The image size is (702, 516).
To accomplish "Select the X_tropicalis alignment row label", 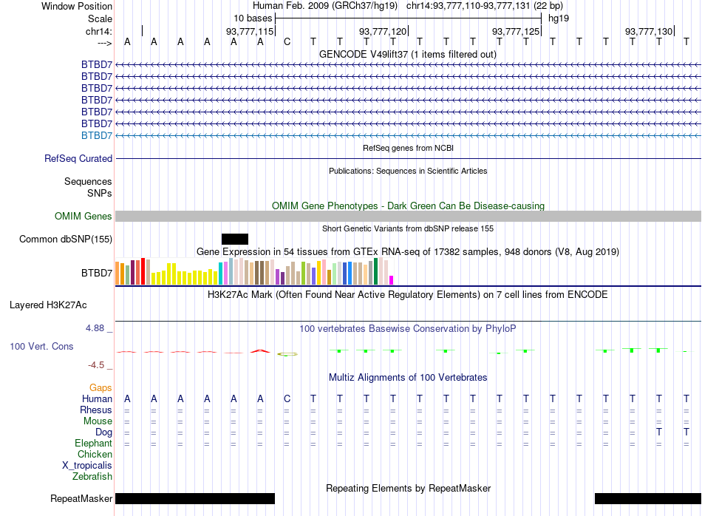I will coord(87,466).
